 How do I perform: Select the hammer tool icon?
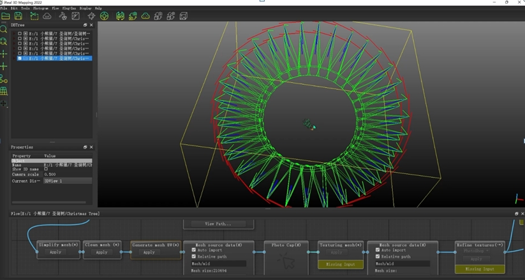click(x=63, y=16)
